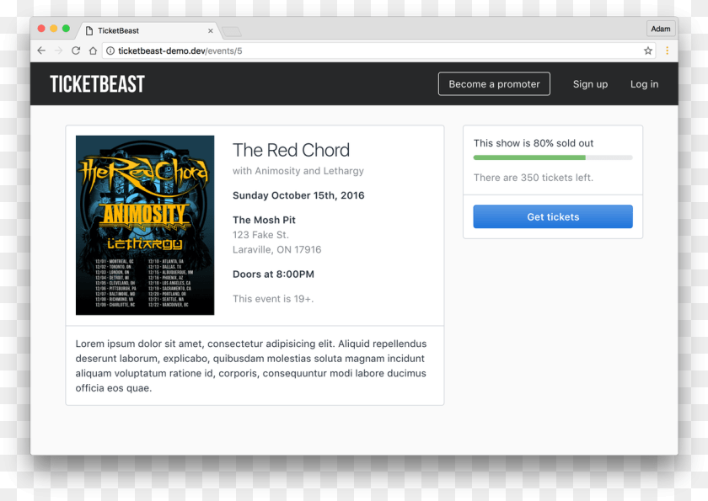This screenshot has width=708, height=501.
Task: Reload the page with refresh icon
Action: coord(76,51)
